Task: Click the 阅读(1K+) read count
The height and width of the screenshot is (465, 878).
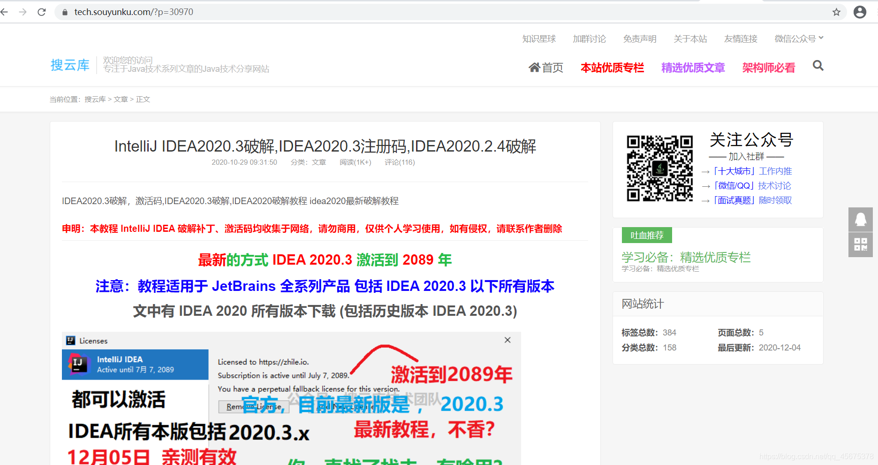Action: [355, 162]
